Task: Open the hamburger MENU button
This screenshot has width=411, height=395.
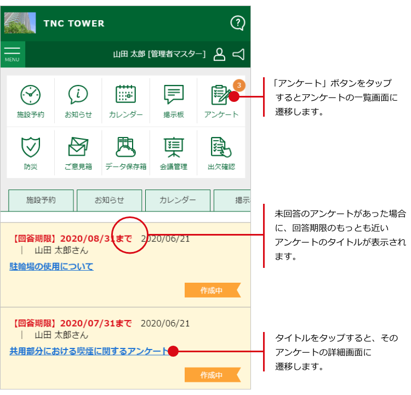Action: 12,54
